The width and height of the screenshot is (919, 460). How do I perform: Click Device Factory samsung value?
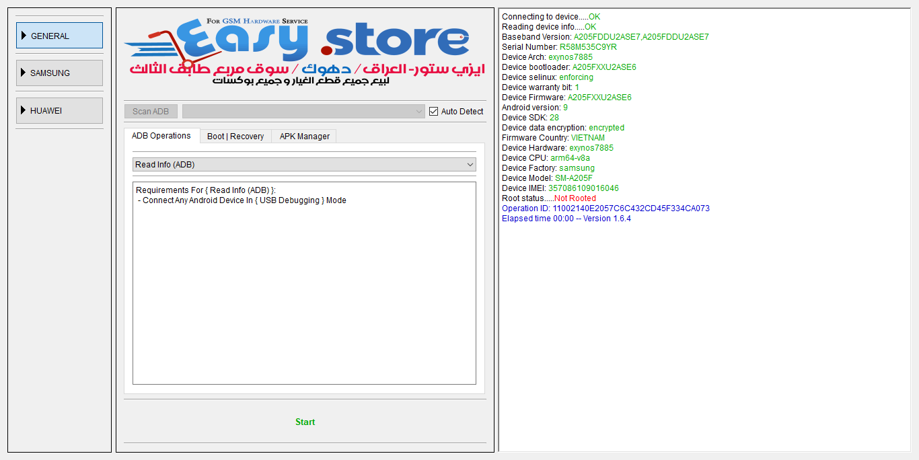[577, 168]
